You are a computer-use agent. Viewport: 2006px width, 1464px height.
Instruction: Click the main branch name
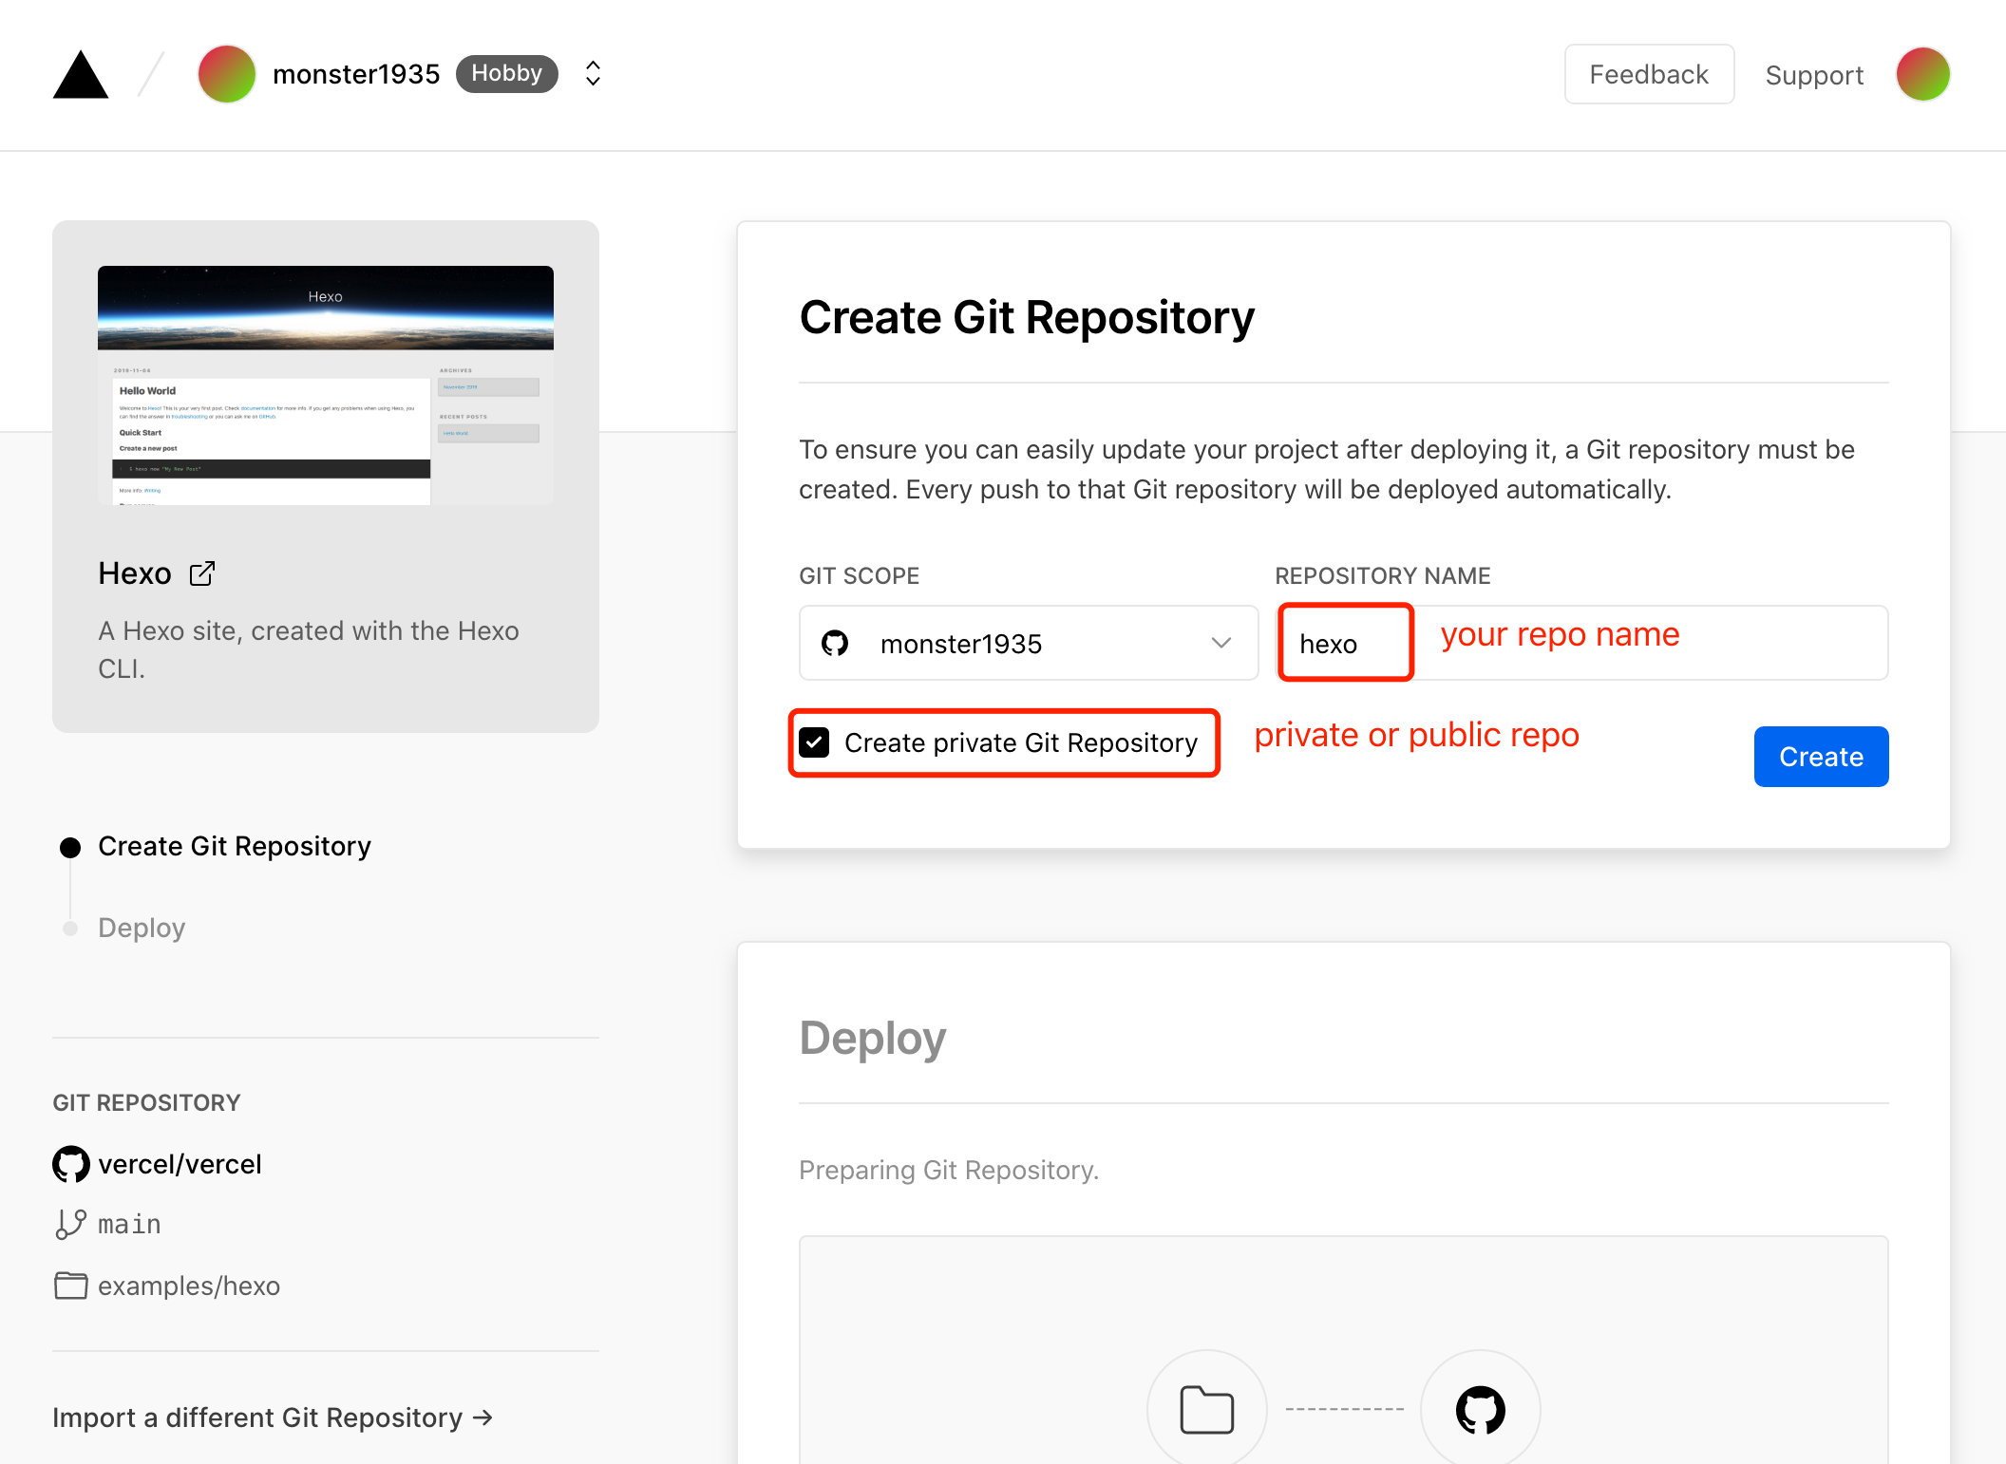[x=129, y=1225]
